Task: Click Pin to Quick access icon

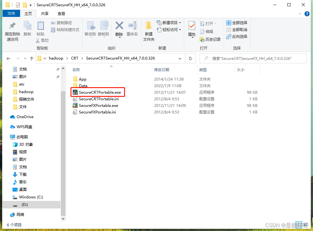Action: (13, 26)
